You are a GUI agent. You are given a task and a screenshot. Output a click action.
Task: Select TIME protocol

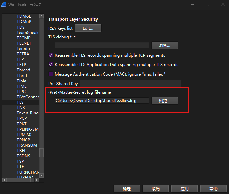[21, 86]
